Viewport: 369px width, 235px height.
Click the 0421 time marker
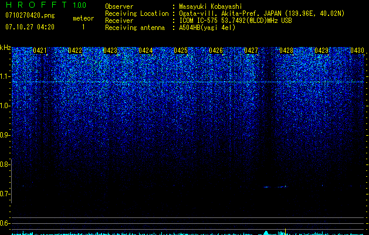click(40, 51)
